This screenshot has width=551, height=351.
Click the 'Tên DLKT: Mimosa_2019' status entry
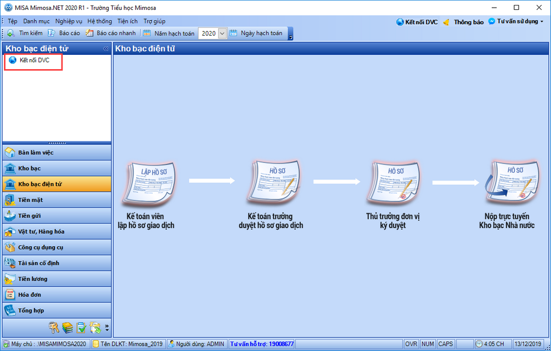pyautogui.click(x=128, y=344)
